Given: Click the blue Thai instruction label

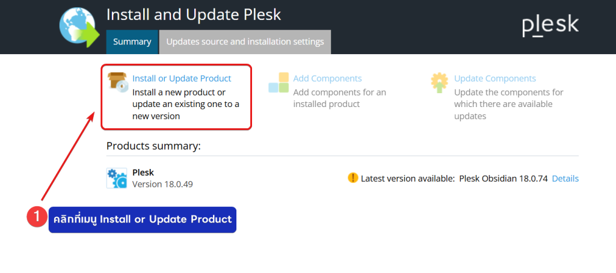Looking at the screenshot, I should pos(143,219).
